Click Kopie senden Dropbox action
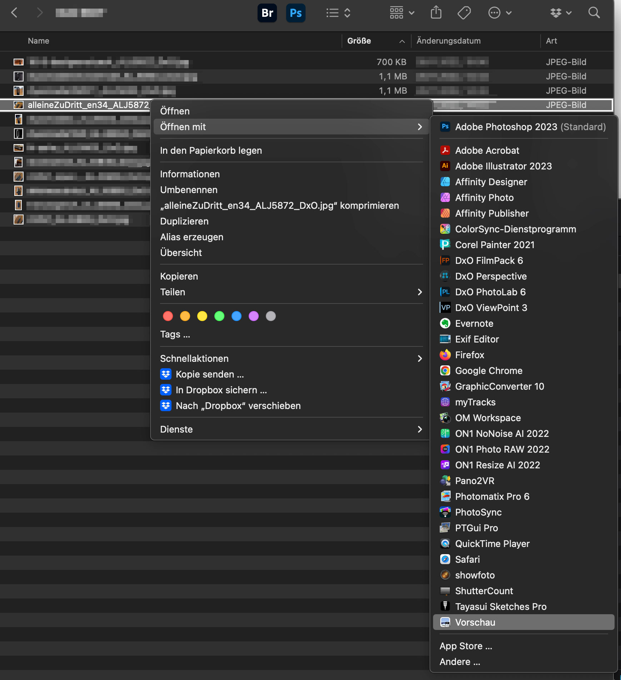 pyautogui.click(x=291, y=374)
